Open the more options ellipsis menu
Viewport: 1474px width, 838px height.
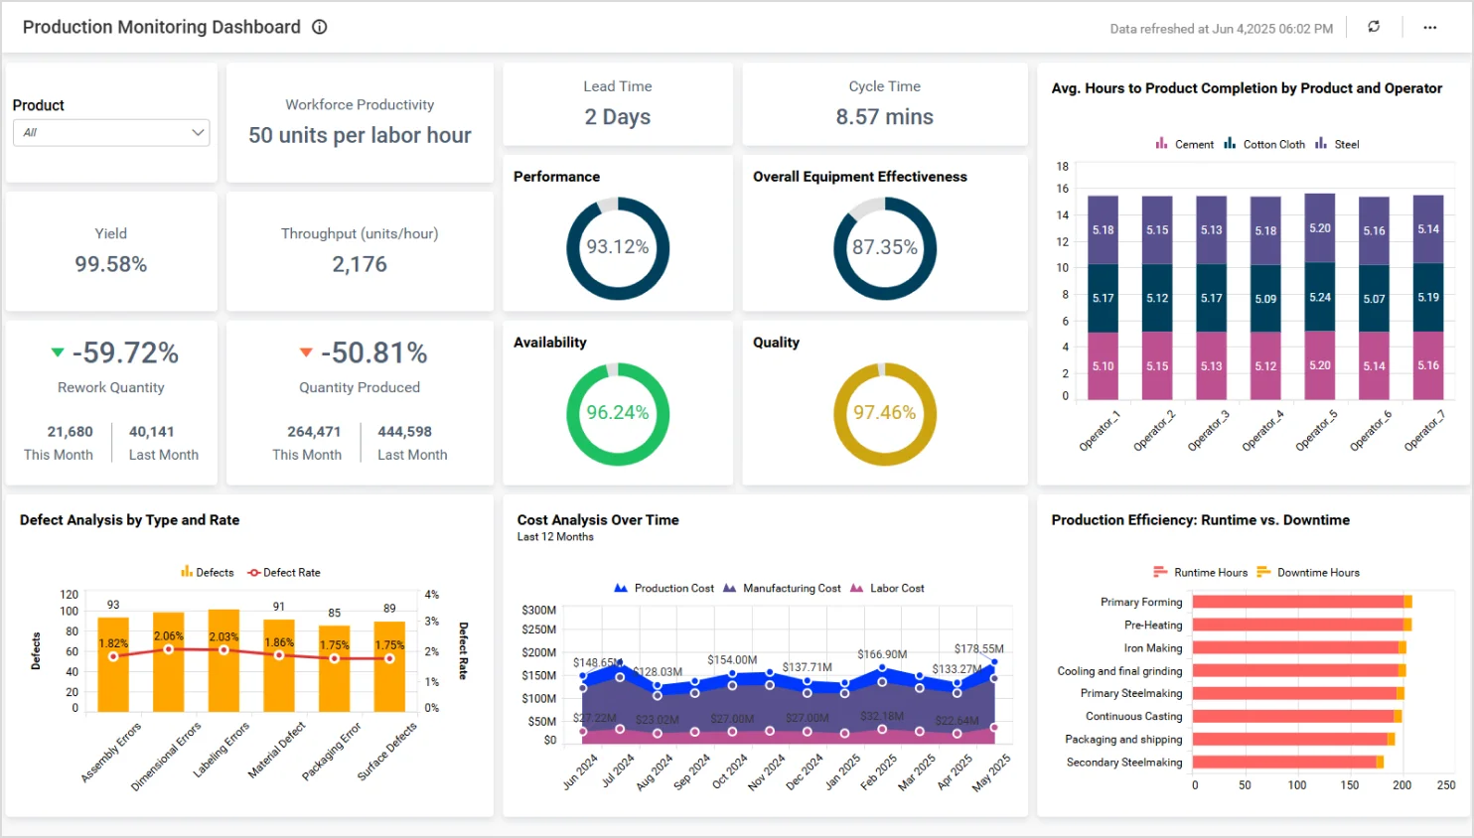[x=1429, y=27]
